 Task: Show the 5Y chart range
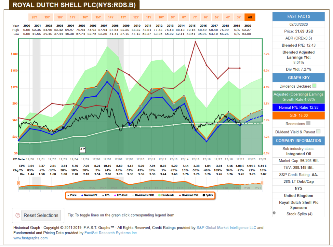(217, 17)
